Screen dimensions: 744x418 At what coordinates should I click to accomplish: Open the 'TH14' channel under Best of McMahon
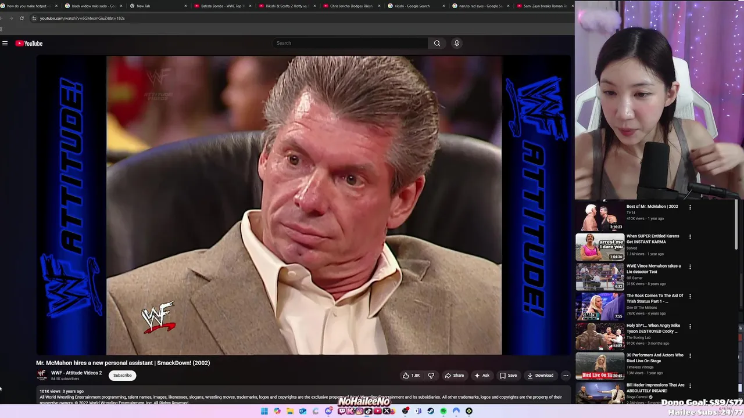pos(631,212)
